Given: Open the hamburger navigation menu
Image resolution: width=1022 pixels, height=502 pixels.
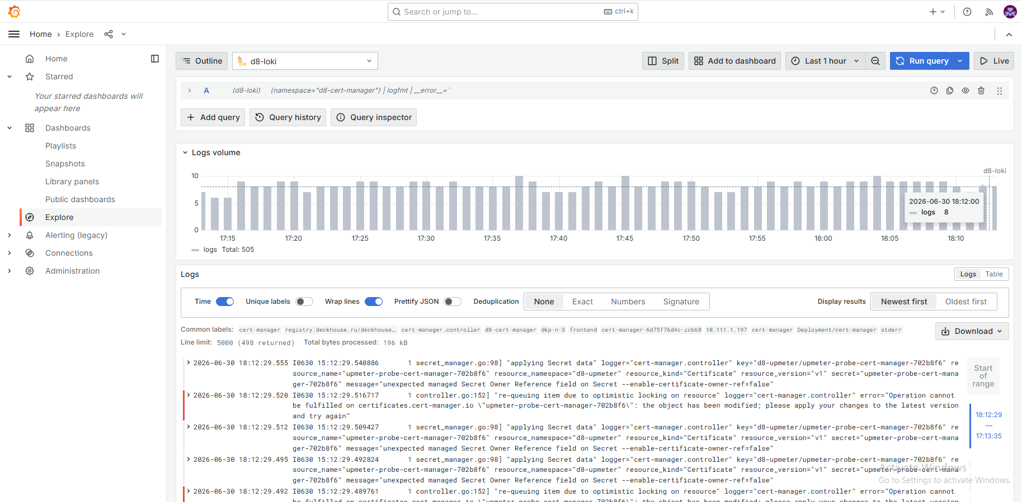Looking at the screenshot, I should 14,34.
